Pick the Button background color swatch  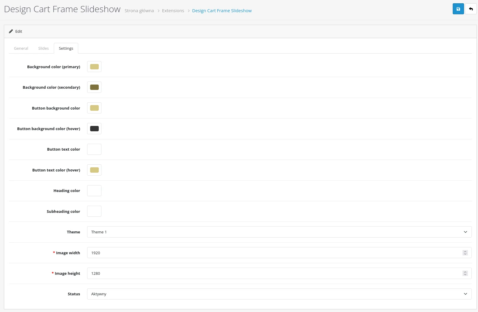point(94,108)
